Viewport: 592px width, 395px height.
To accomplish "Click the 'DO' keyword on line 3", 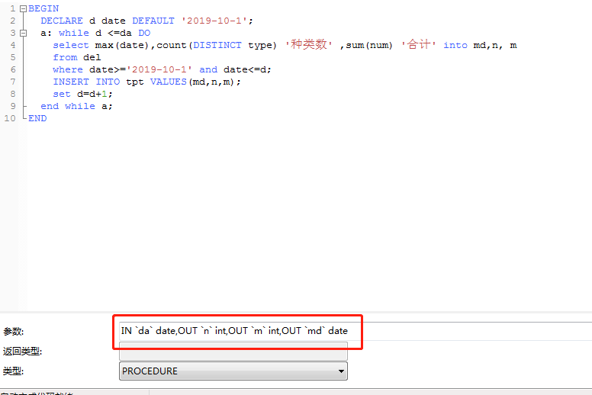I will pos(144,34).
